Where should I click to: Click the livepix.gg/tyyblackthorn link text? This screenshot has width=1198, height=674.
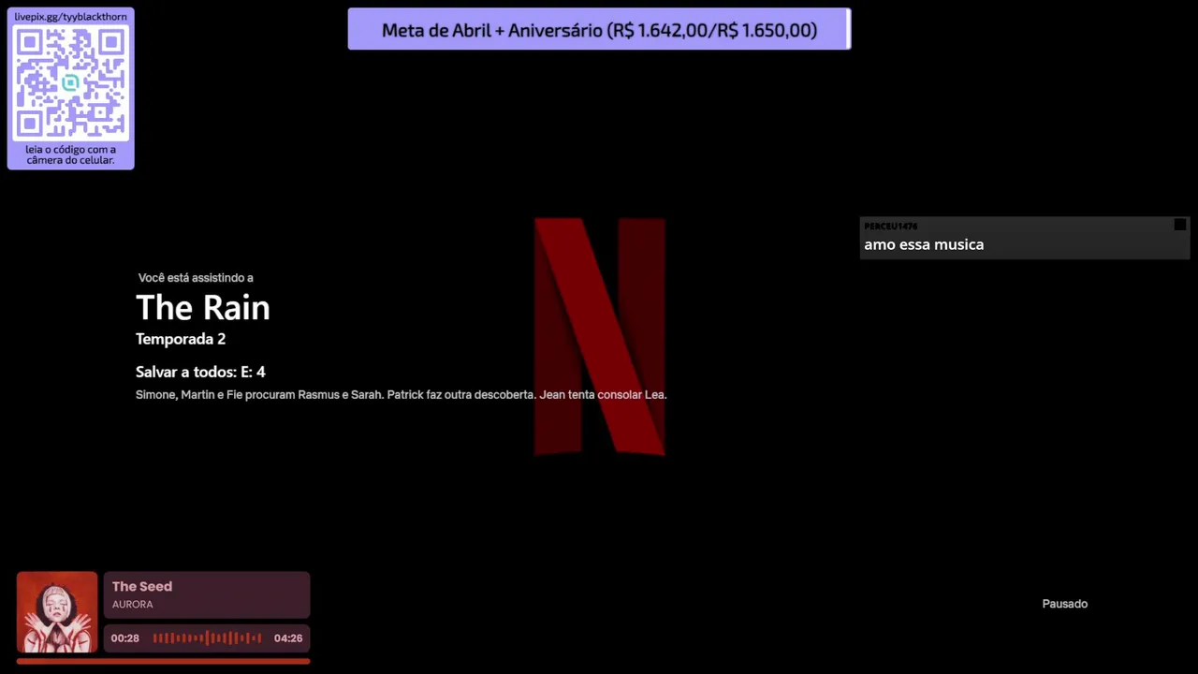(x=70, y=17)
